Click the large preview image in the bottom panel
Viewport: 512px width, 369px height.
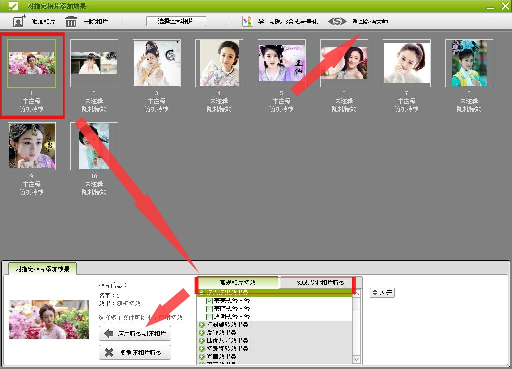[49, 320]
